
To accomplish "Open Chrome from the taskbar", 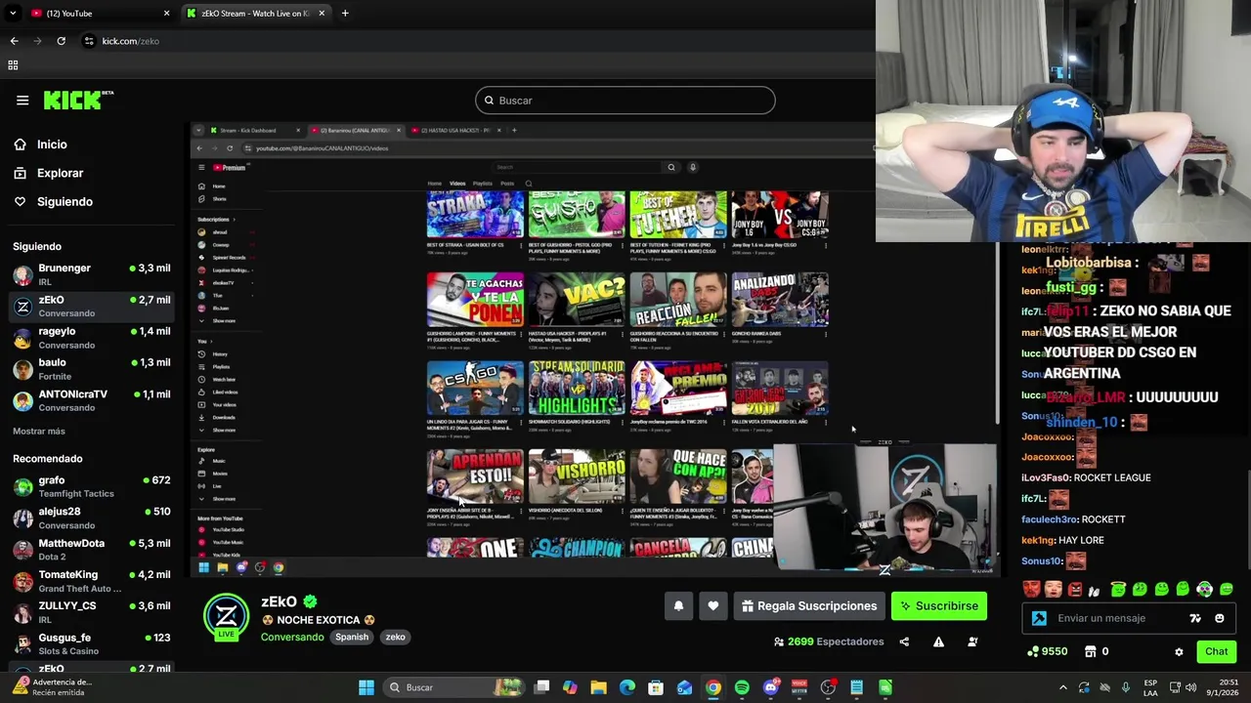I will 713,687.
